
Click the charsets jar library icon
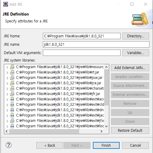click(12, 88)
